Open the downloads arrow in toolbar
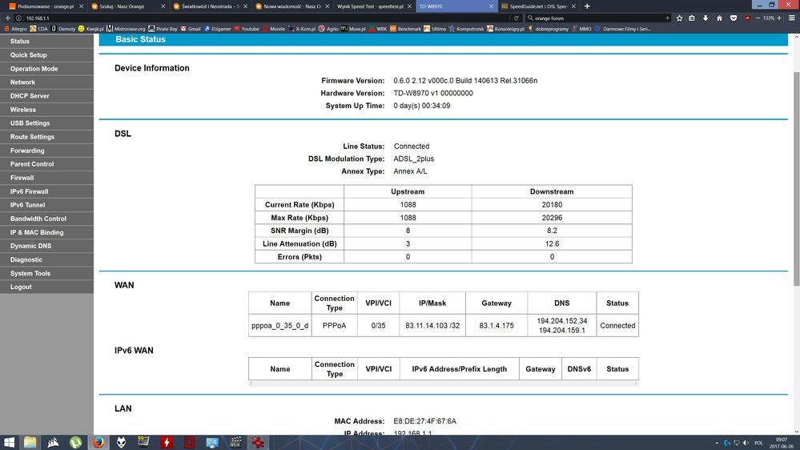The image size is (800, 450). 704,18
